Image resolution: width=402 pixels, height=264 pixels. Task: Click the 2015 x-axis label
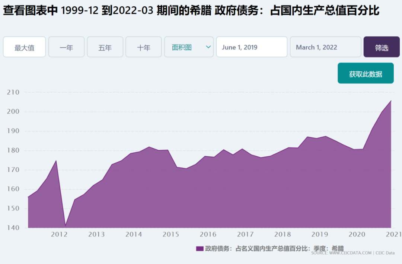171,234
